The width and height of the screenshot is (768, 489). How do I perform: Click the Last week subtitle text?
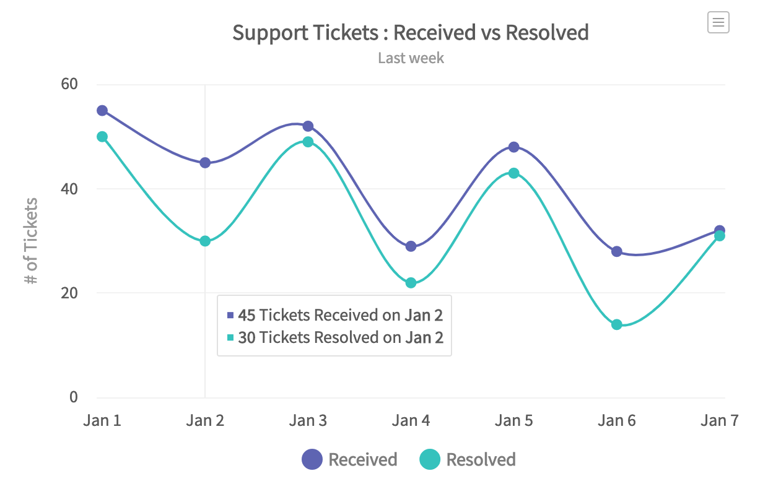pyautogui.click(x=411, y=58)
